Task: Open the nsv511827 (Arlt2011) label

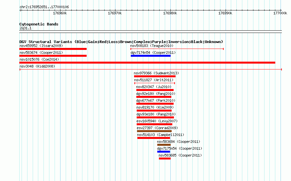Action: pos(154,80)
